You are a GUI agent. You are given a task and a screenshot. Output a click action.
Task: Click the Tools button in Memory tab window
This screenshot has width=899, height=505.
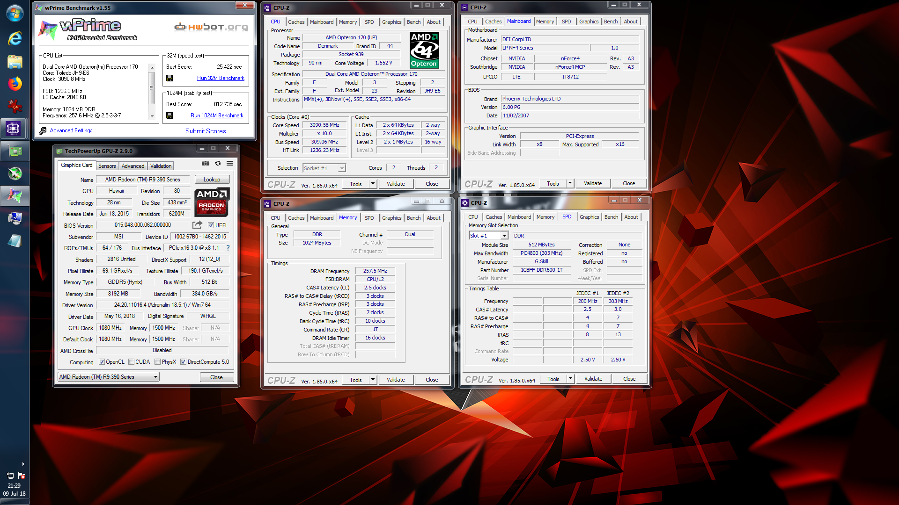pyautogui.click(x=356, y=380)
